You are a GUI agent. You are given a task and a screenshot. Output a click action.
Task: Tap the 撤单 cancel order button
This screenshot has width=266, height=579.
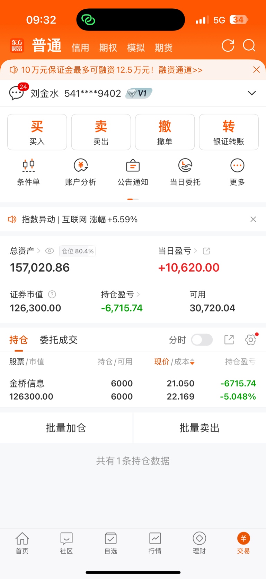pos(165,132)
